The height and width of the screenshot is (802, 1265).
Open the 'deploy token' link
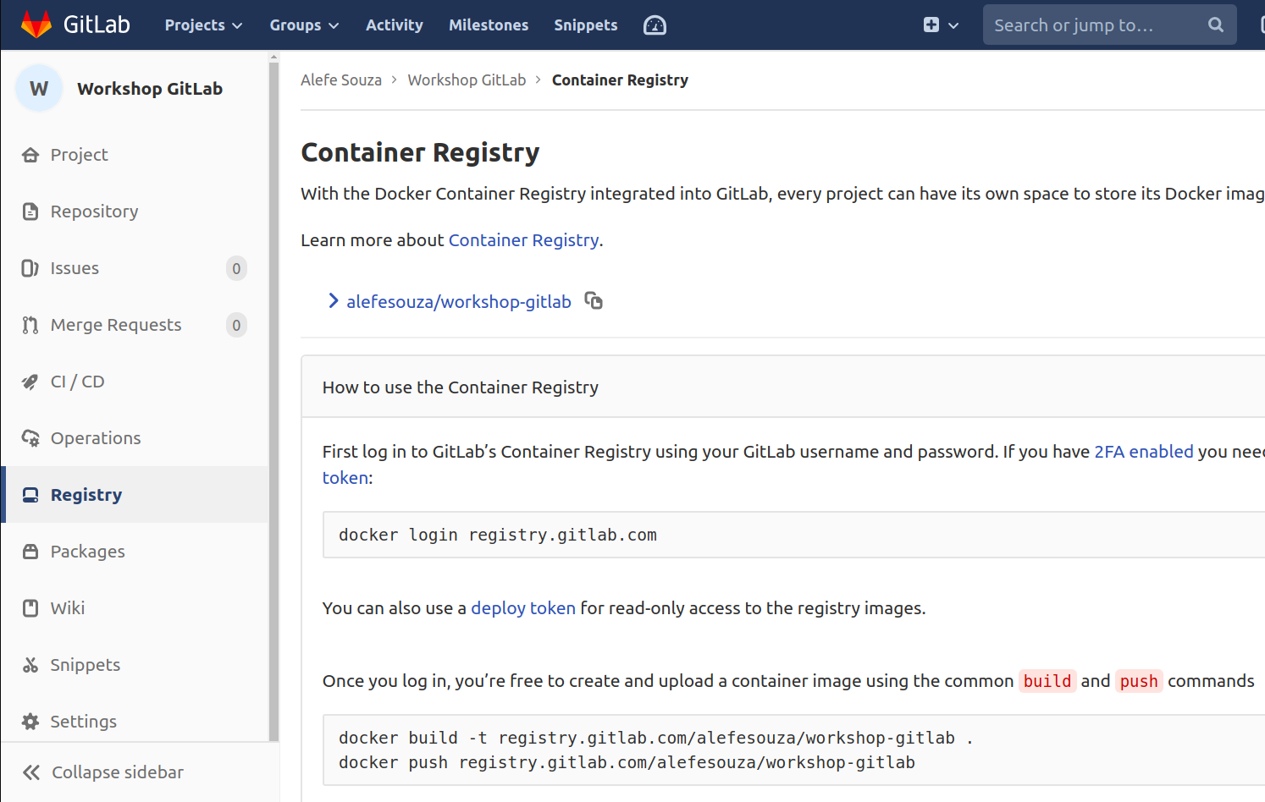coord(523,608)
